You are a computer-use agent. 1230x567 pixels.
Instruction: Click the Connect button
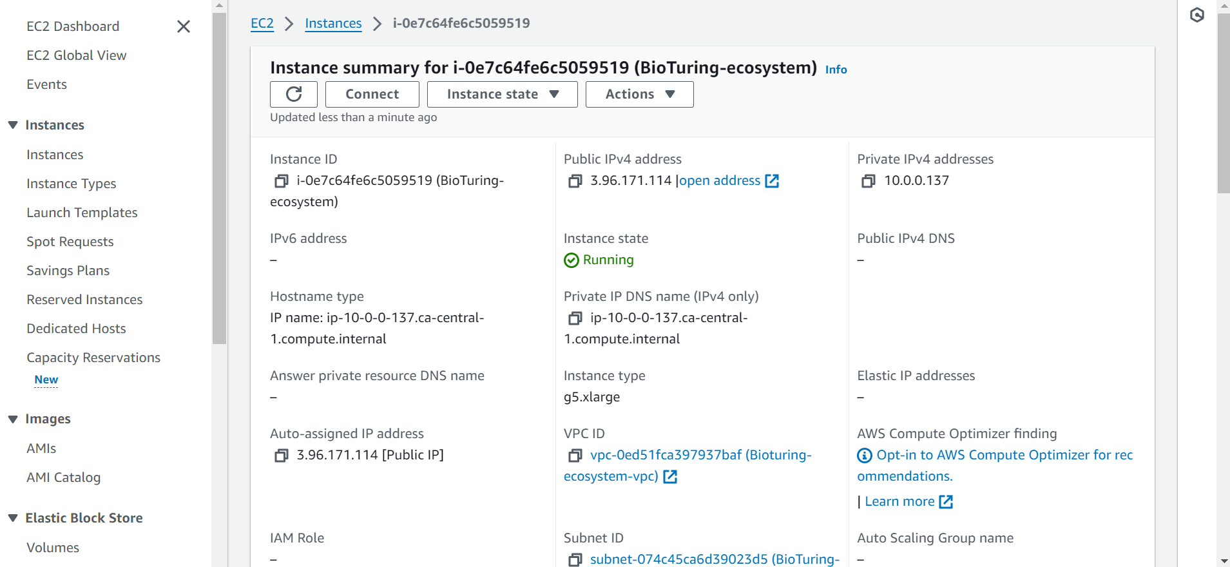click(372, 94)
